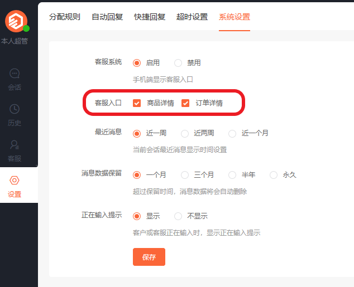Select 不显示 for typing indicator
Image resolution: width=354 pixels, height=287 pixels.
pos(178,216)
